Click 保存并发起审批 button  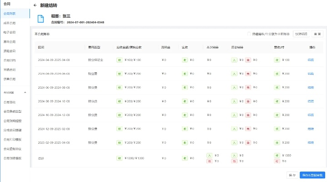(312, 175)
